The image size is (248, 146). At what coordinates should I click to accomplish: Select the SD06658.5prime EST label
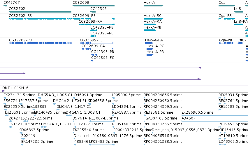(103, 101)
